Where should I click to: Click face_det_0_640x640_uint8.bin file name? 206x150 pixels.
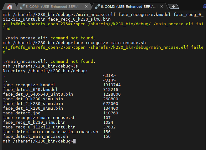pyautogui.click(x=38, y=94)
